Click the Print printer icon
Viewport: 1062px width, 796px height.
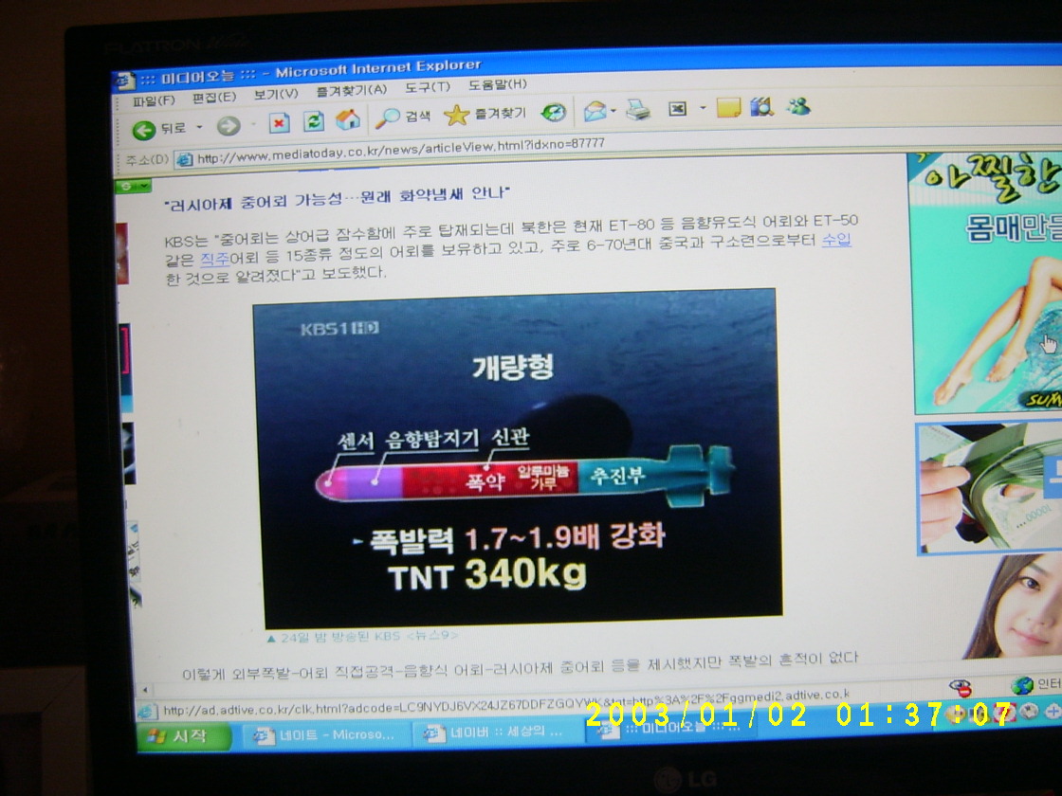click(638, 110)
